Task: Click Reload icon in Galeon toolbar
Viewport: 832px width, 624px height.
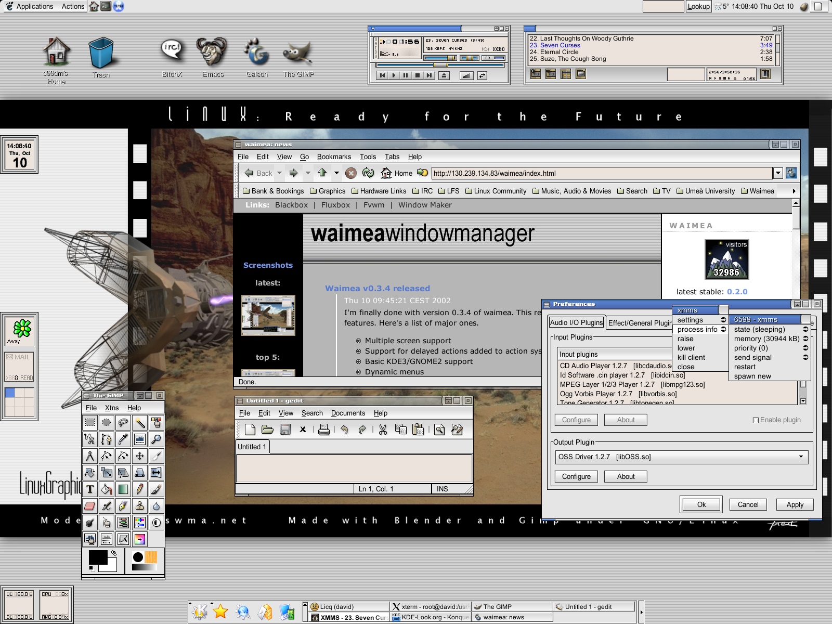Action: (x=368, y=173)
